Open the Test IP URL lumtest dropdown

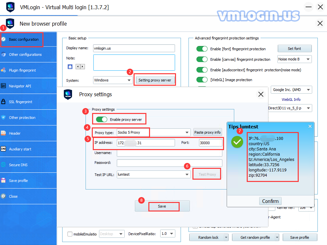pos(154,174)
